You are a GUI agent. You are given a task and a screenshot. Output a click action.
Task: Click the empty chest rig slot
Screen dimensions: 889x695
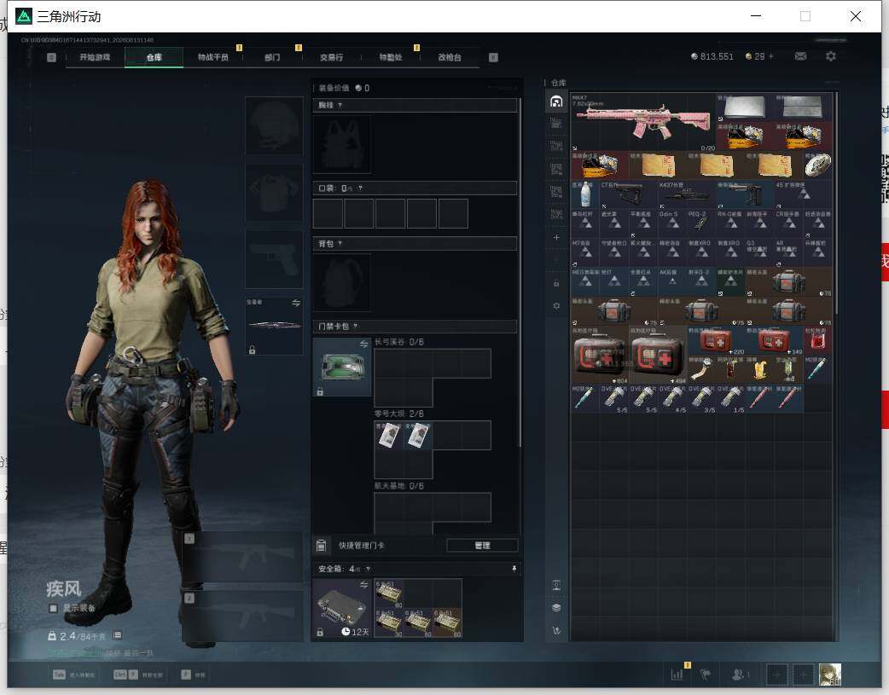[342, 145]
